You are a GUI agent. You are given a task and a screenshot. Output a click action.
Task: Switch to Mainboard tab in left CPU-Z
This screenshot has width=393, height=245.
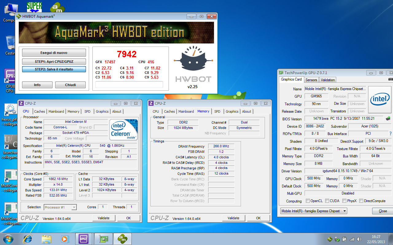tap(56, 111)
